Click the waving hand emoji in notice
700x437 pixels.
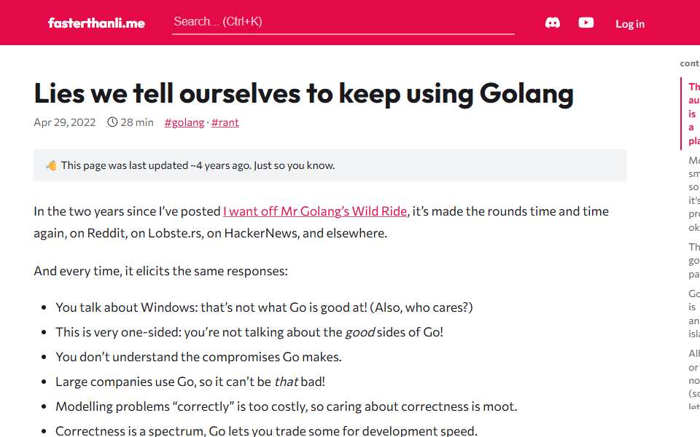coord(51,165)
